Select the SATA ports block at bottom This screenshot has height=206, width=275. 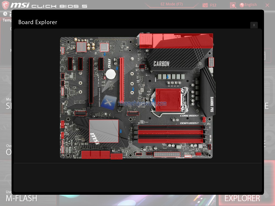[x=96, y=154]
